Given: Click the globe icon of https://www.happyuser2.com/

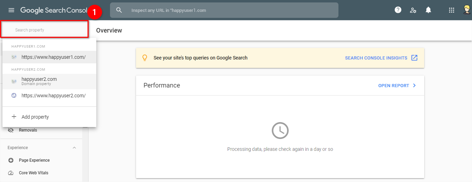Looking at the screenshot, I should [x=14, y=95].
